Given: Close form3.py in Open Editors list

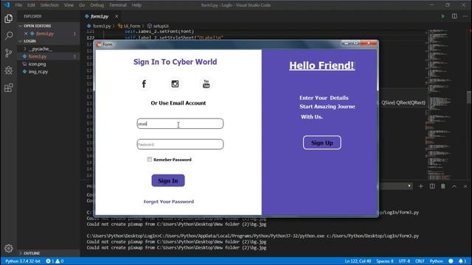Looking at the screenshot, I should (x=26, y=34).
